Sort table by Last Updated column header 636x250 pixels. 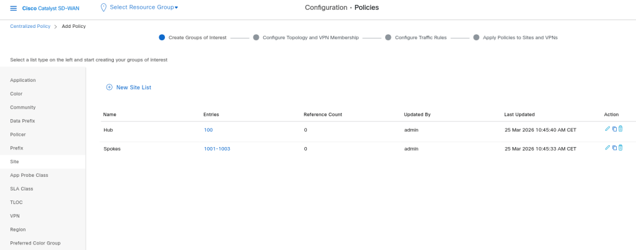(x=519, y=115)
